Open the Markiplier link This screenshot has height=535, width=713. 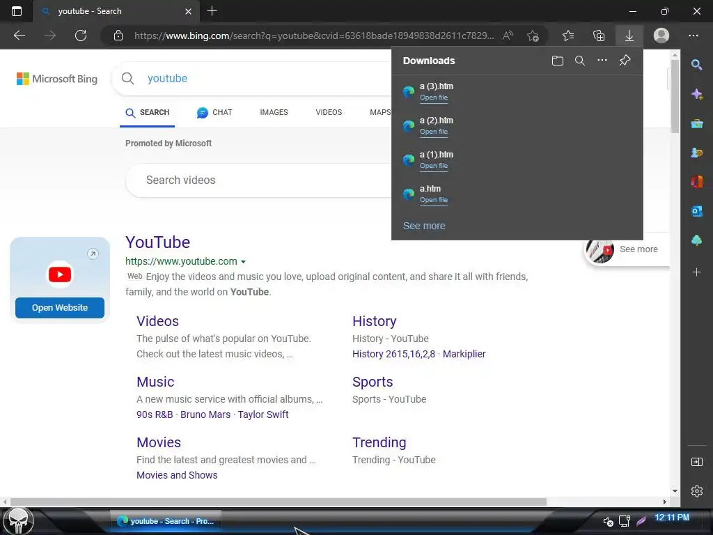point(464,354)
